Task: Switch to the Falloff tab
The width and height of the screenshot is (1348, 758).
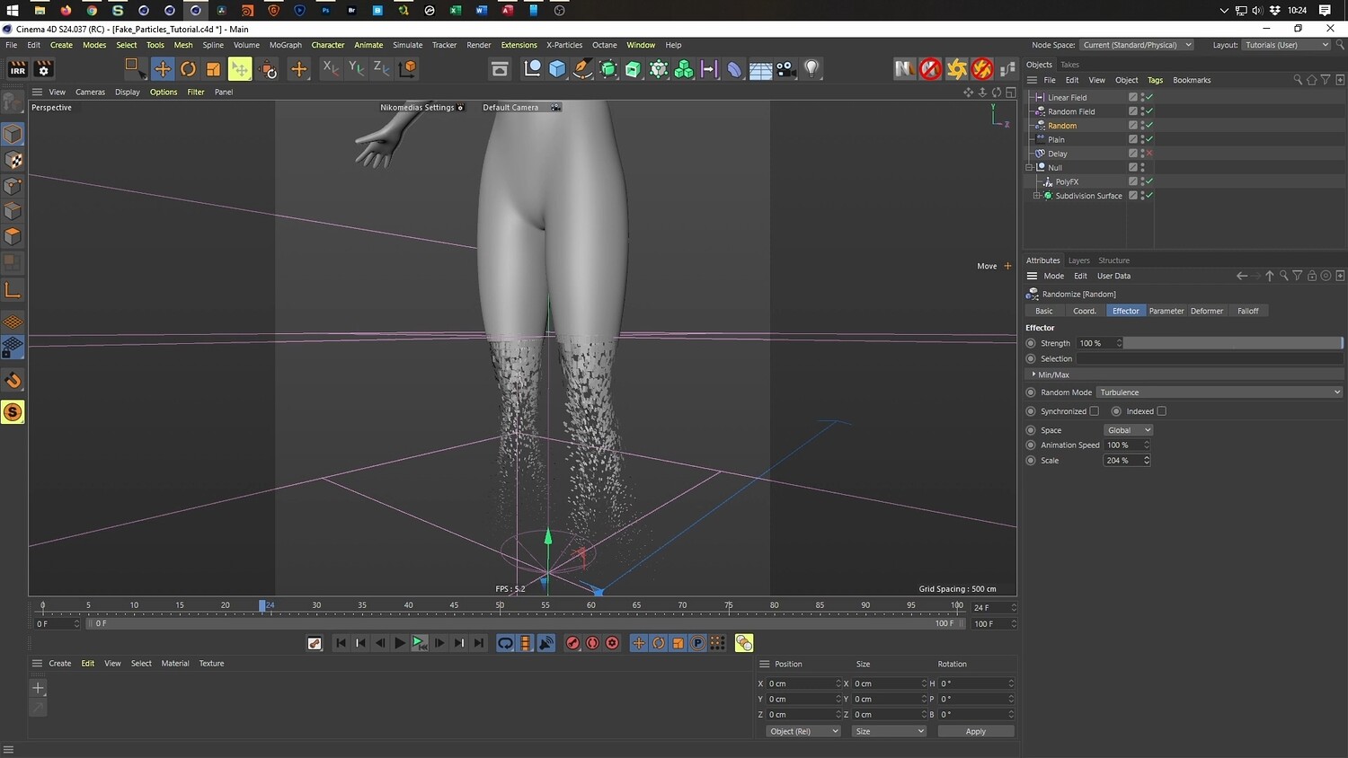Action: 1247,311
